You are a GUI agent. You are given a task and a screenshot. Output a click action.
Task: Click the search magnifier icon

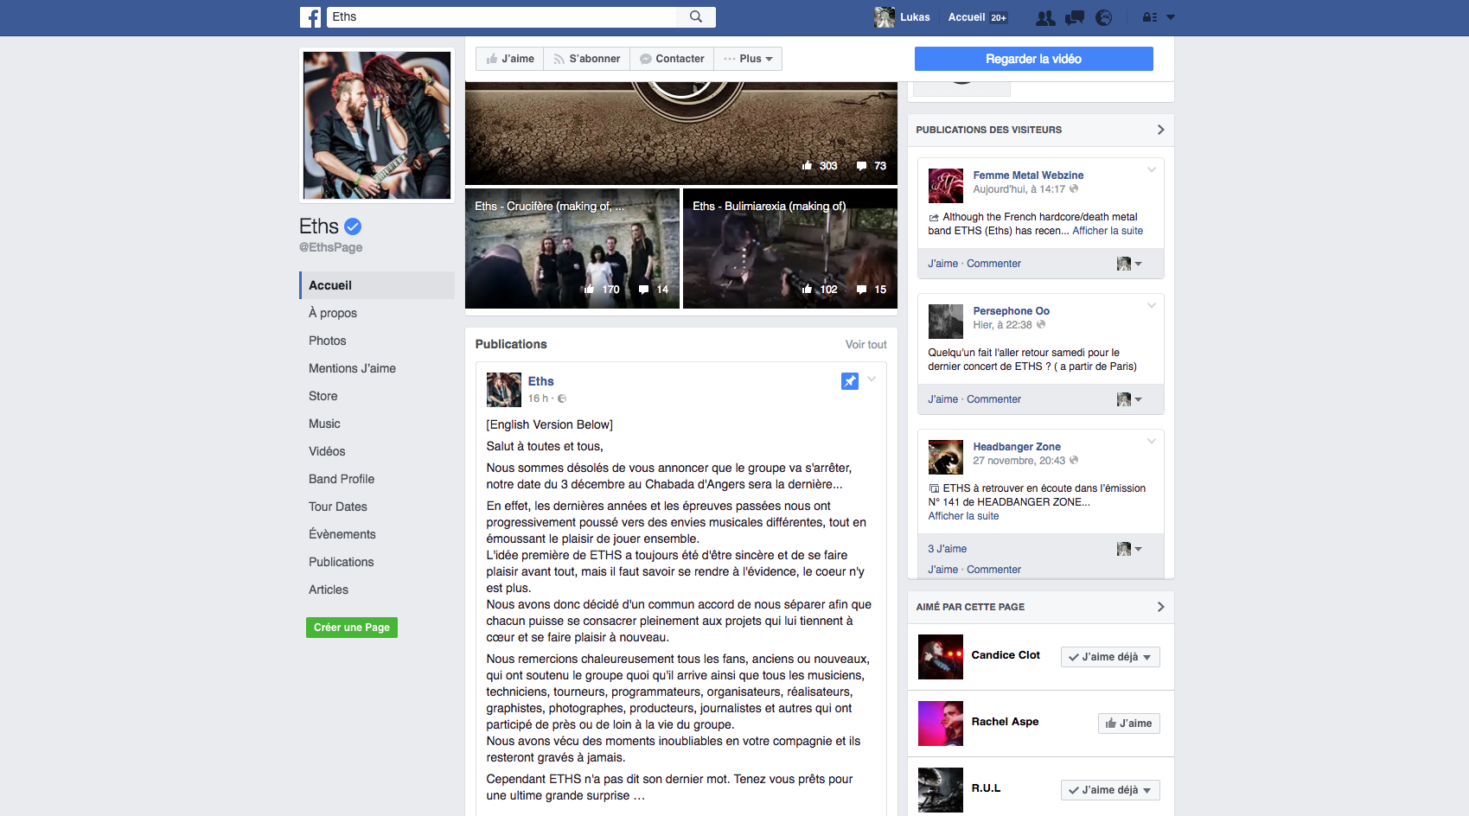(x=696, y=16)
